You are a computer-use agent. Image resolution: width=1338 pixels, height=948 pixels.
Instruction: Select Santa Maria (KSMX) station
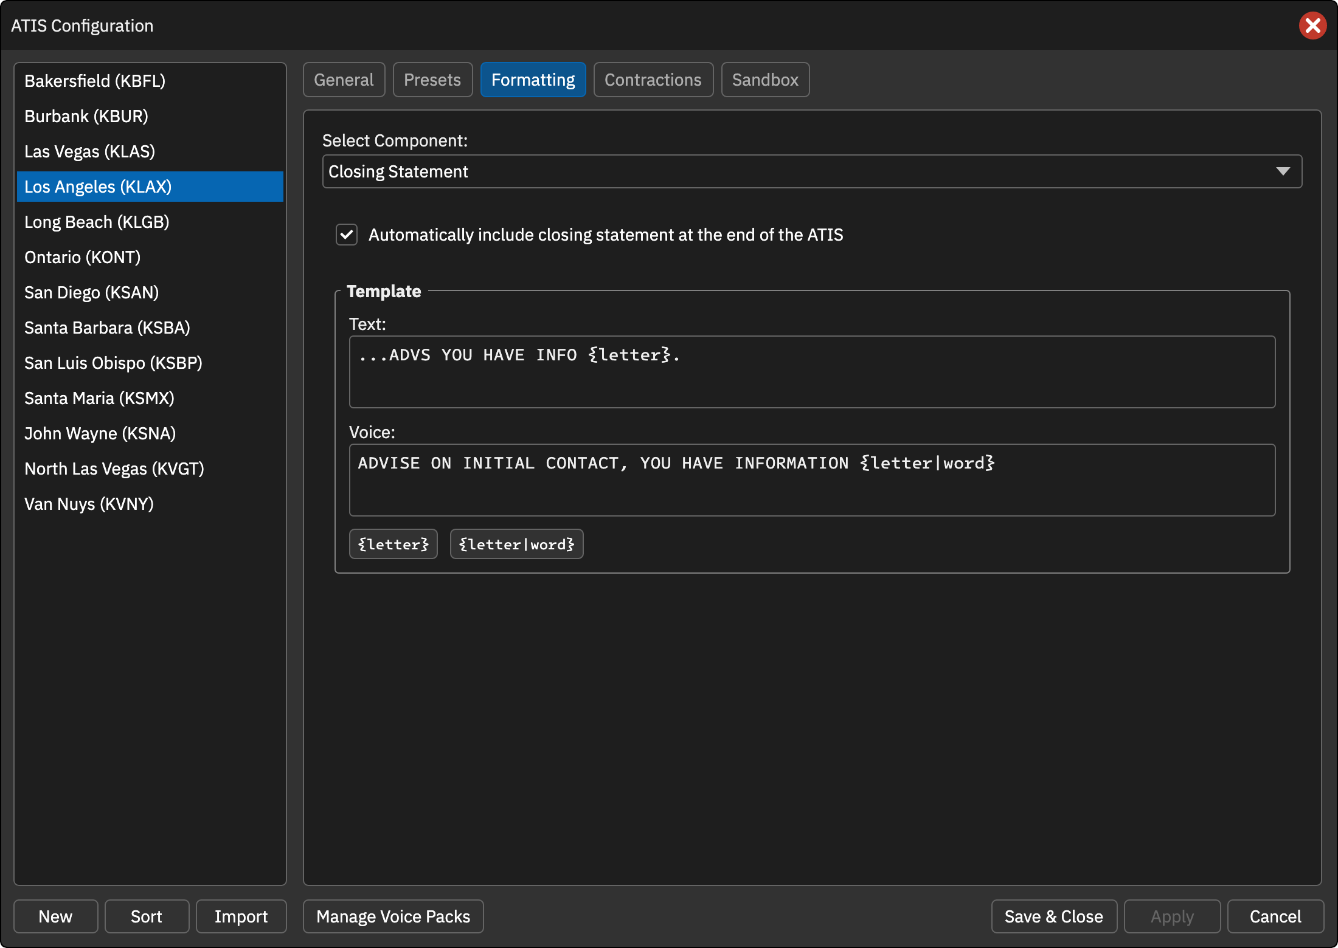click(x=150, y=398)
